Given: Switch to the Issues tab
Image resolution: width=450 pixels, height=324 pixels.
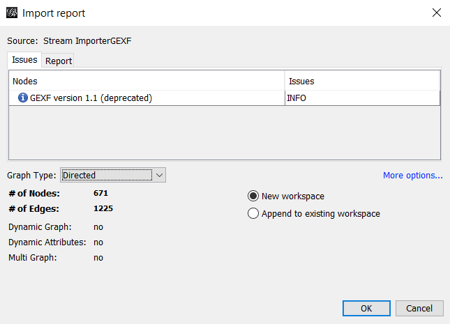Looking at the screenshot, I should pyautogui.click(x=24, y=60).
